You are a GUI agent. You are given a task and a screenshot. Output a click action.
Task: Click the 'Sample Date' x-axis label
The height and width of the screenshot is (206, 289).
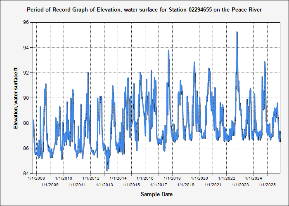click(x=156, y=194)
